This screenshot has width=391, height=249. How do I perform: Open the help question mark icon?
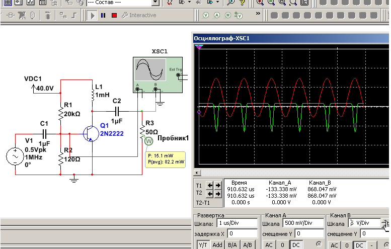[x=243, y=3]
